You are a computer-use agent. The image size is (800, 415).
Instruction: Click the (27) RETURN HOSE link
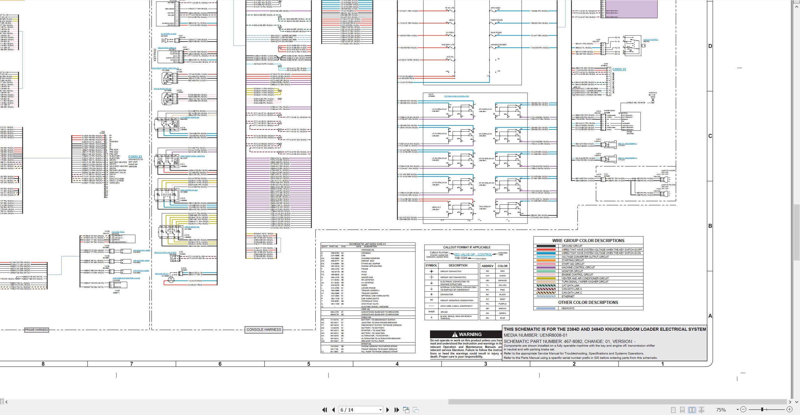tap(141, 271)
